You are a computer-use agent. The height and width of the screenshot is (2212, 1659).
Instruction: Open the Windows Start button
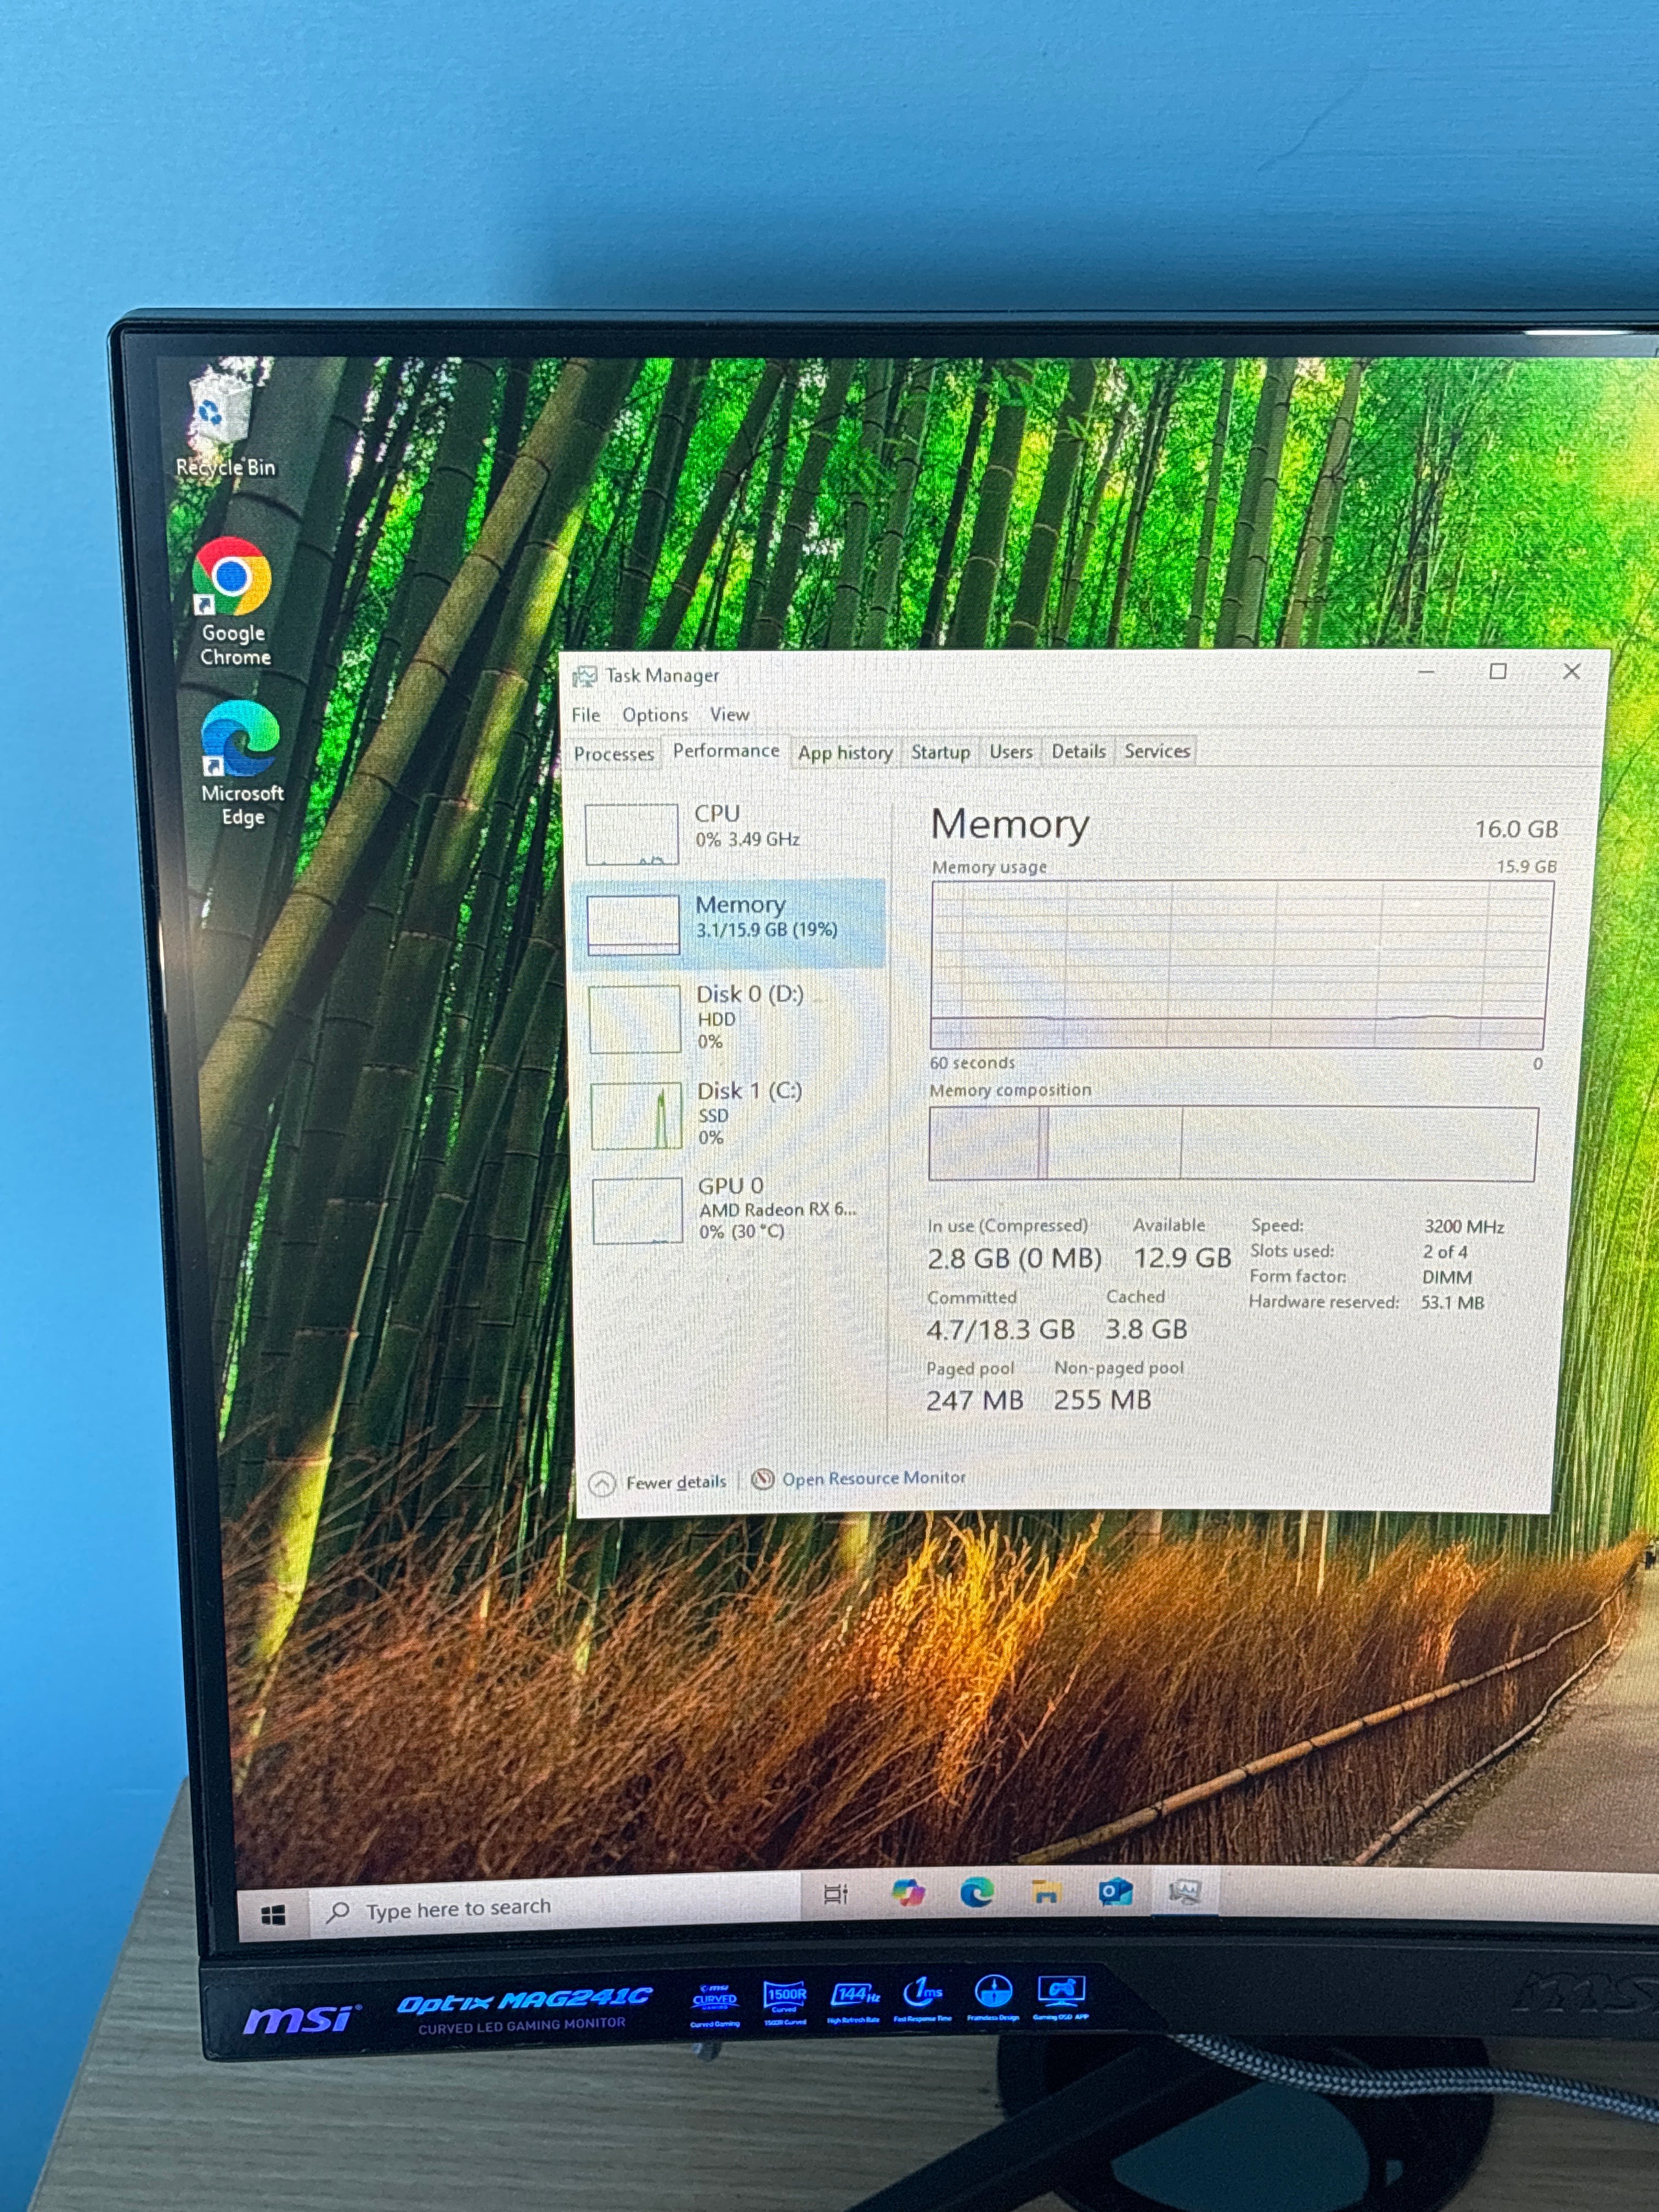[x=273, y=1914]
